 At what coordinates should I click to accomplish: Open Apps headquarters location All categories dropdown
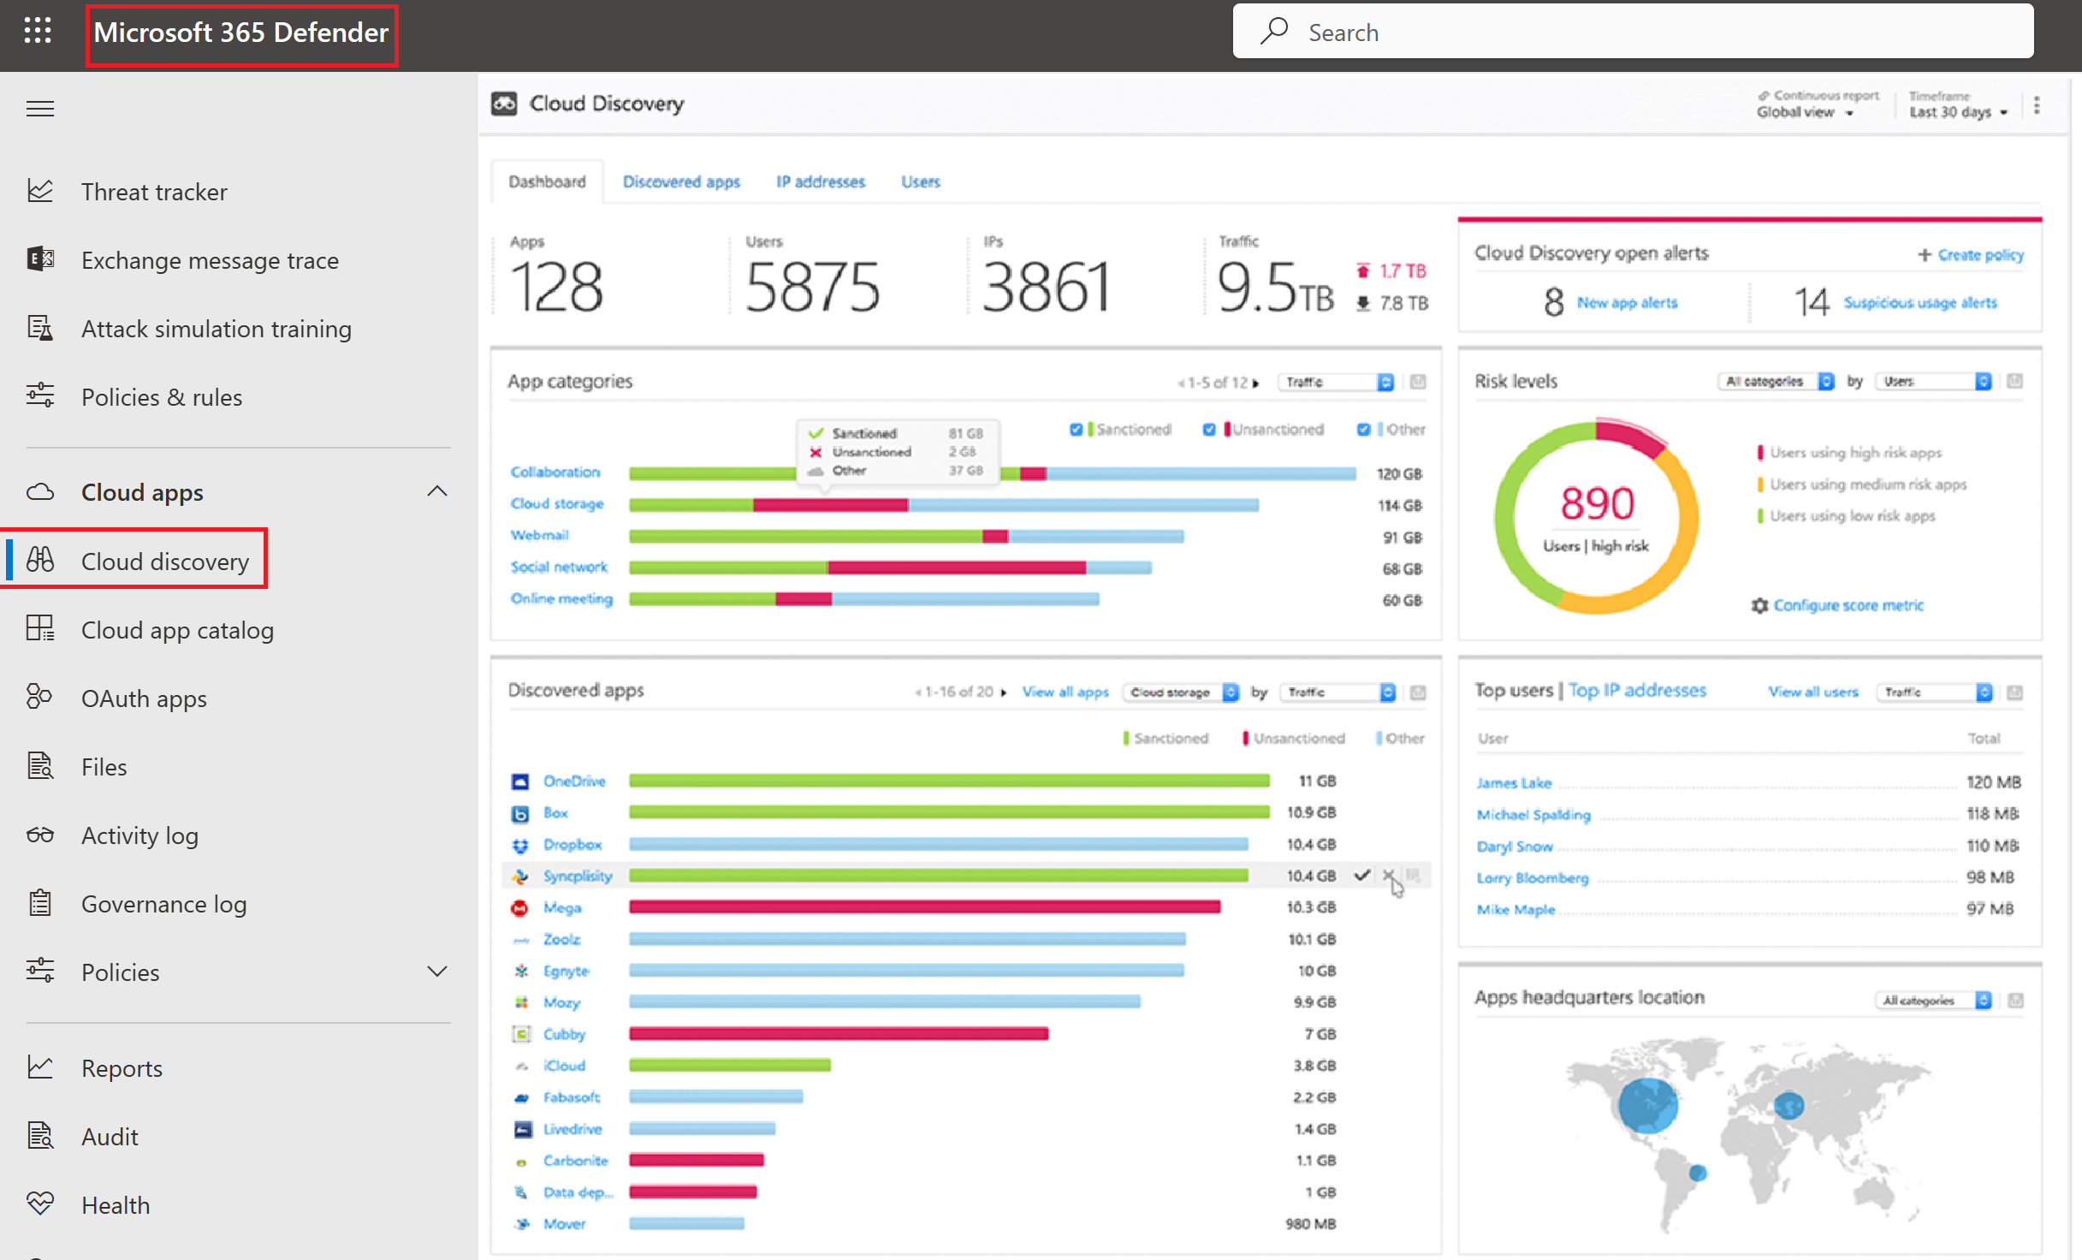[x=1934, y=1000]
